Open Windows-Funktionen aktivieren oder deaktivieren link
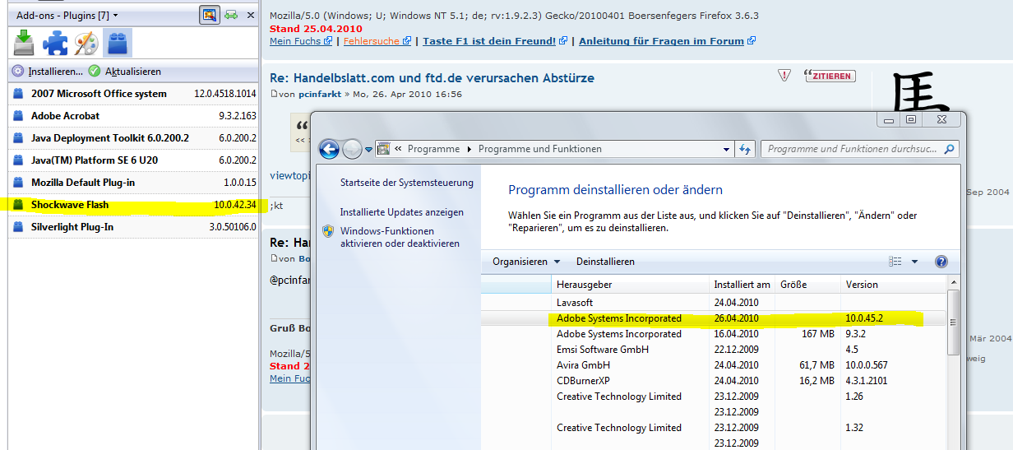Image resolution: width=1013 pixels, height=450 pixels. click(400, 238)
